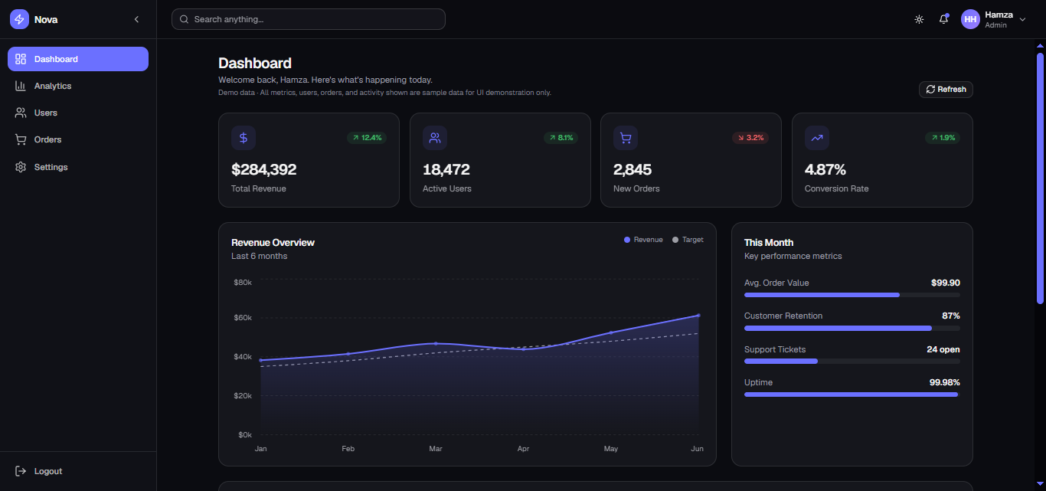Image resolution: width=1046 pixels, height=491 pixels.
Task: Click the cart icon on New Orders card
Action: [x=626, y=138]
